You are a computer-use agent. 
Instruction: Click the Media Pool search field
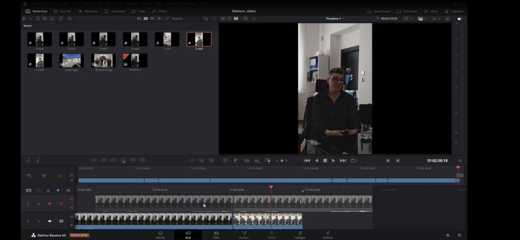click(x=185, y=18)
